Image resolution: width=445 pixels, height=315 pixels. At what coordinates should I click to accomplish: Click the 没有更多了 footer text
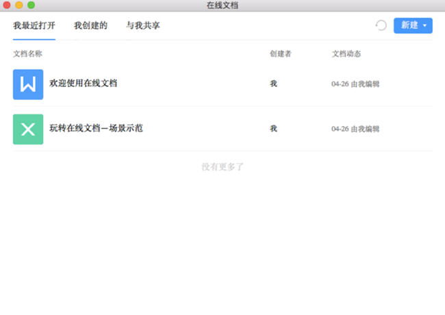tap(222, 167)
